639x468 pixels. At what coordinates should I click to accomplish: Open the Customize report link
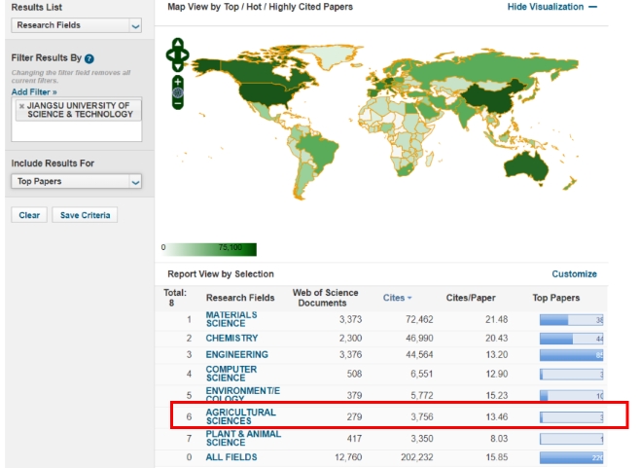[574, 274]
